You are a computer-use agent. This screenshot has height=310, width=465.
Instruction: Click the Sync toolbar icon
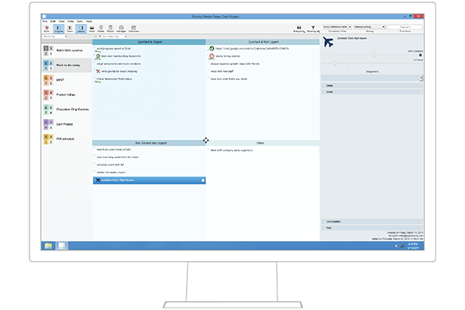click(x=46, y=29)
